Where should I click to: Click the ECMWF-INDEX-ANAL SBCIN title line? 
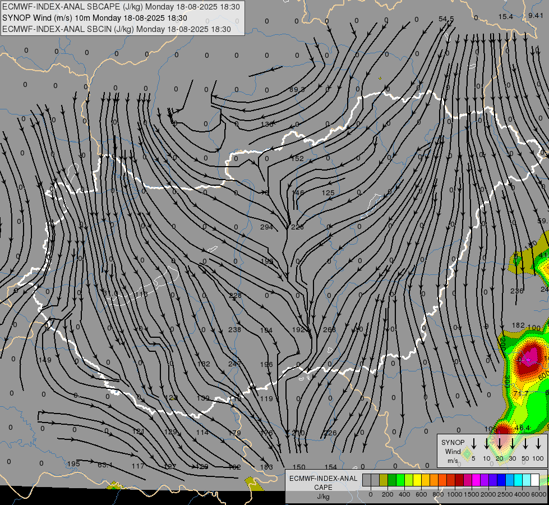117,29
